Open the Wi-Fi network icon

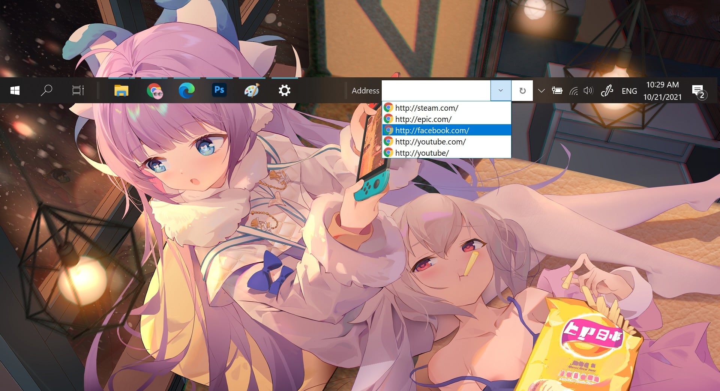click(573, 91)
